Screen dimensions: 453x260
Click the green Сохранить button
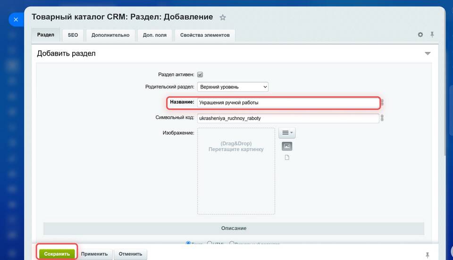click(57, 254)
